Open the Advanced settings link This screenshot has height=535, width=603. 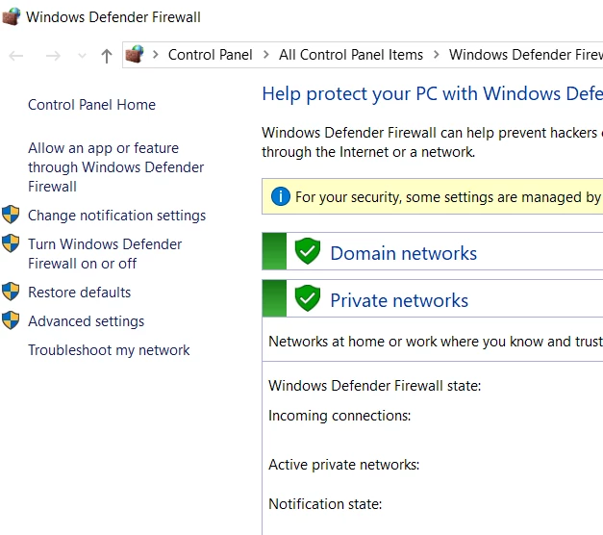pyautogui.click(x=87, y=321)
